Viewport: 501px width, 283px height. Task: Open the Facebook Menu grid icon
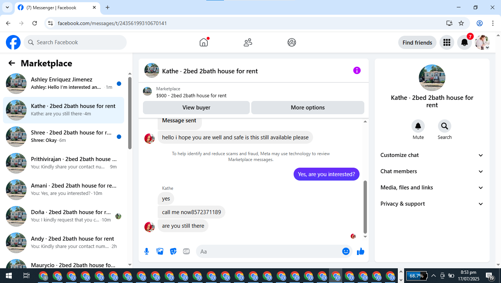coord(447,42)
